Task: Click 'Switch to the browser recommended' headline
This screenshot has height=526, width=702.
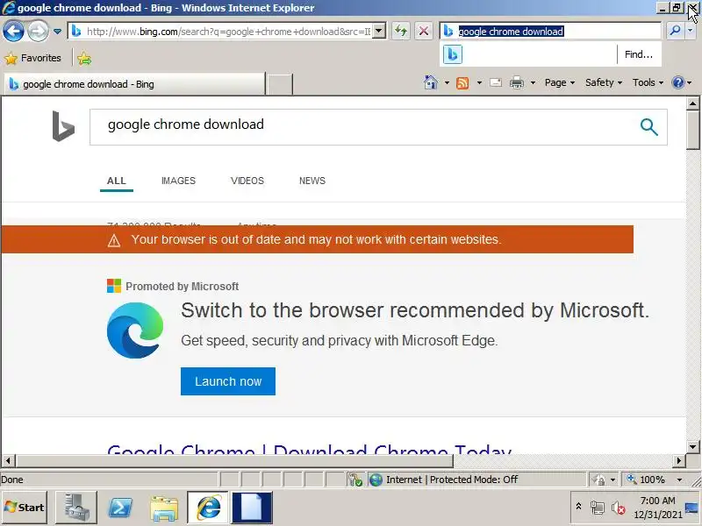Action: pos(414,310)
